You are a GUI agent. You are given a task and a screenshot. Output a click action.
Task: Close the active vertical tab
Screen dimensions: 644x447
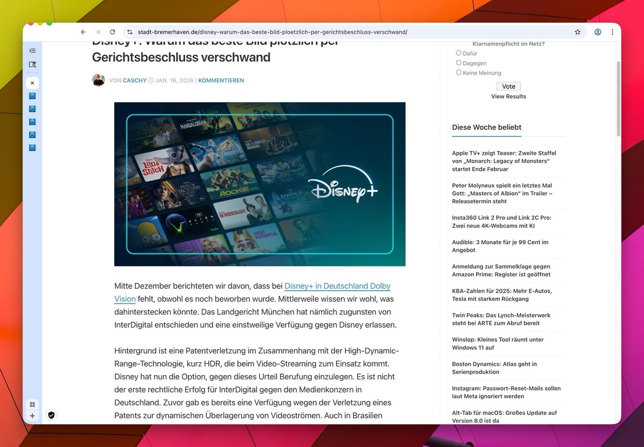32,83
